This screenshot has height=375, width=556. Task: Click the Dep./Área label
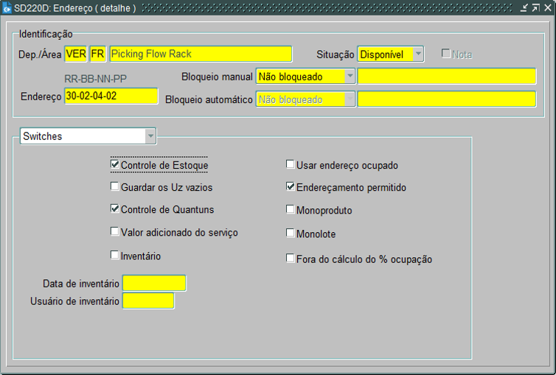(40, 55)
